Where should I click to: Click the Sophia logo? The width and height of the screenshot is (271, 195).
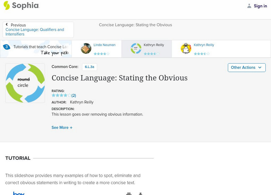21,5
